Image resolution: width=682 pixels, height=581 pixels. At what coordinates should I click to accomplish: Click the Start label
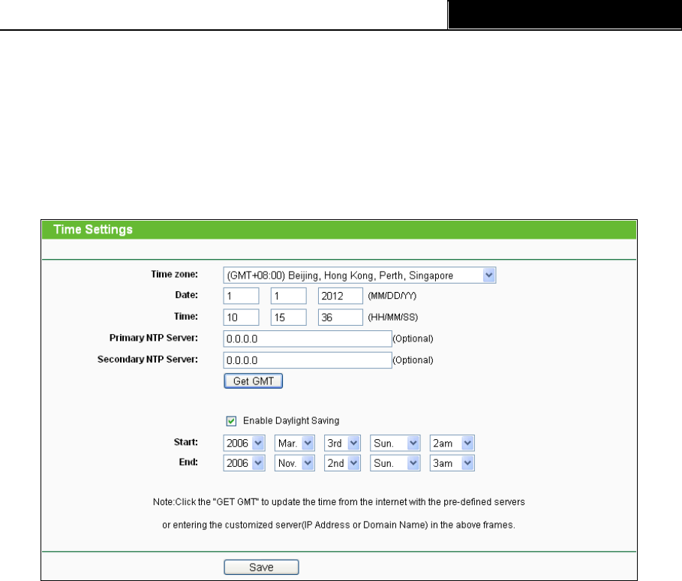click(186, 442)
